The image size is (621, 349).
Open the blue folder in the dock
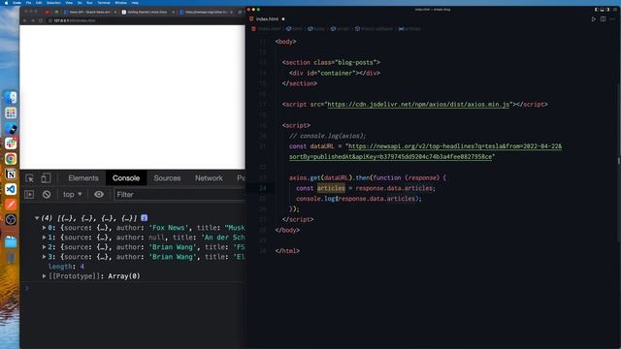point(11,242)
